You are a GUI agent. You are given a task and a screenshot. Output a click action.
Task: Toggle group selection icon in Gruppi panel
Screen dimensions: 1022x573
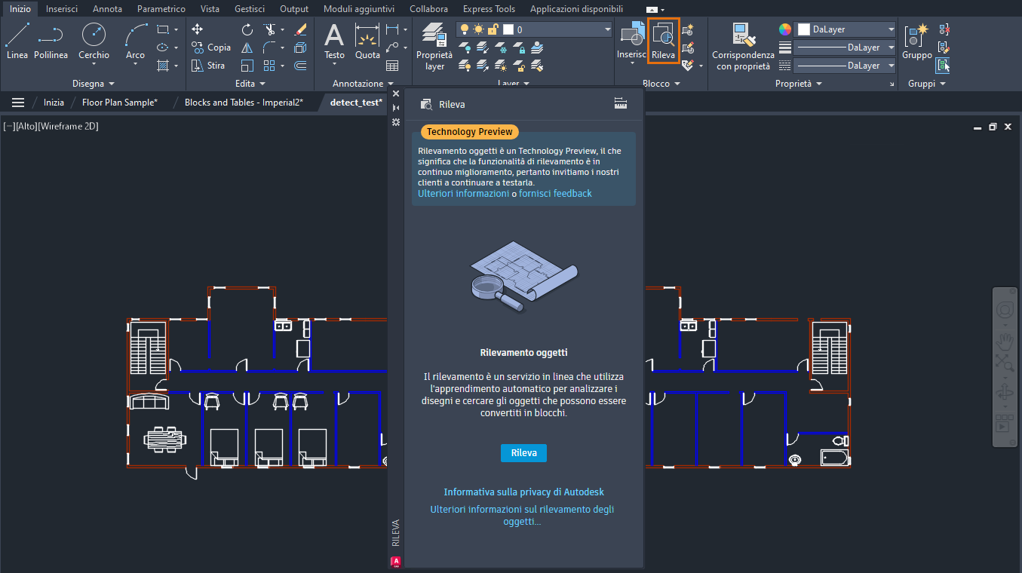click(x=944, y=66)
